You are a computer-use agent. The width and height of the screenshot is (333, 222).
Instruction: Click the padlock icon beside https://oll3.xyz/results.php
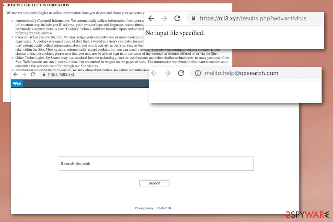coord(193,18)
